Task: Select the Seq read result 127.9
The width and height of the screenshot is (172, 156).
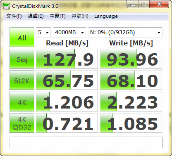Action: [x=67, y=59]
